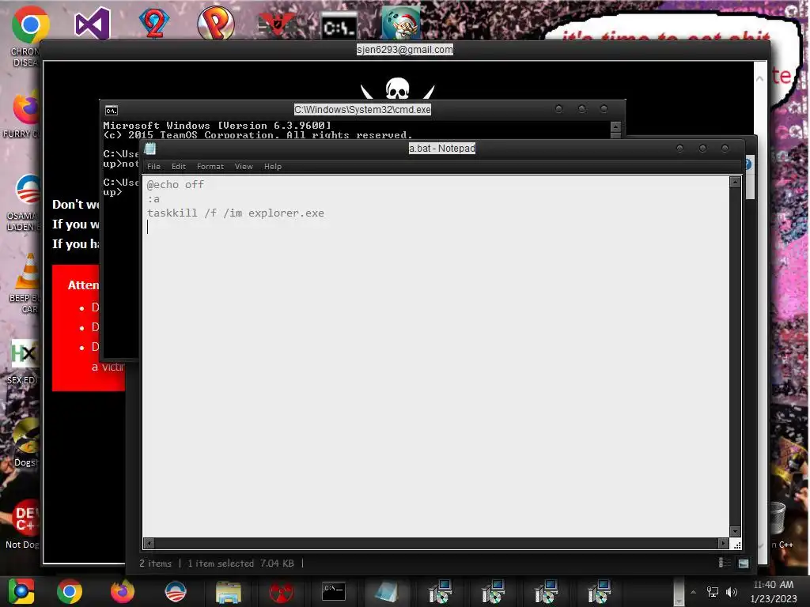Switch to cmd window in taskbar
810x607 pixels.
334,591
